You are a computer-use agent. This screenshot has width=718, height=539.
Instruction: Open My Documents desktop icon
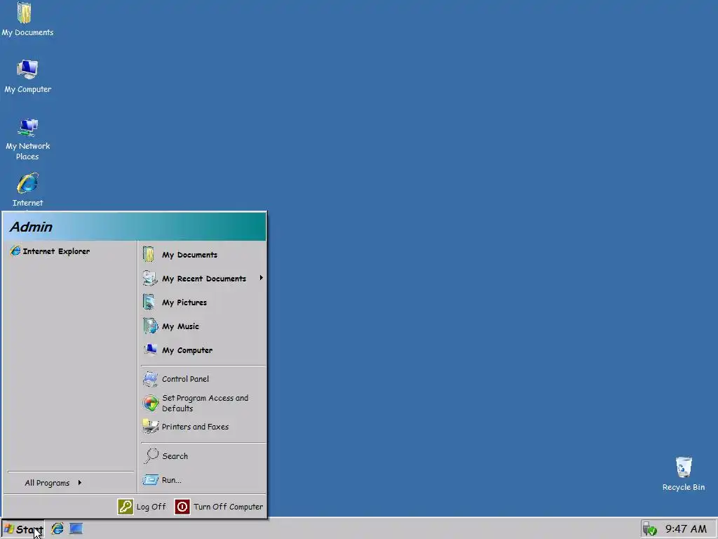pos(27,19)
